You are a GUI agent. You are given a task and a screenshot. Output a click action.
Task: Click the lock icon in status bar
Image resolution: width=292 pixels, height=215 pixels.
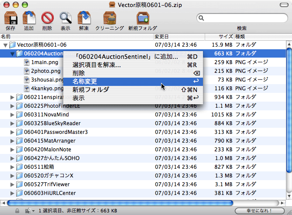click(x=17, y=211)
